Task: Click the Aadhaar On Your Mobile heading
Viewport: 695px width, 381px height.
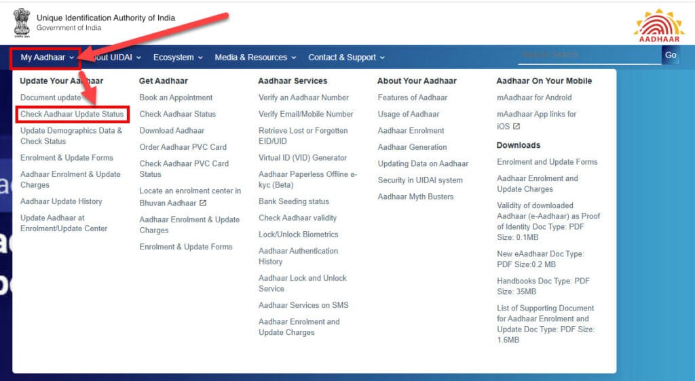Action: click(544, 81)
